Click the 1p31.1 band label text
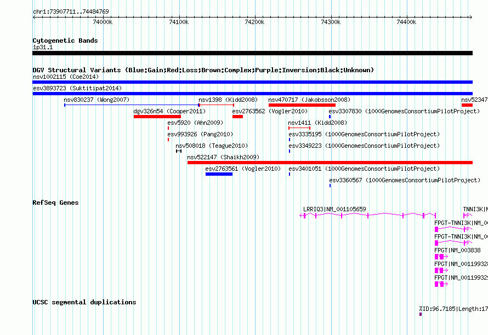Viewport: 488px width, 335px height. point(43,47)
